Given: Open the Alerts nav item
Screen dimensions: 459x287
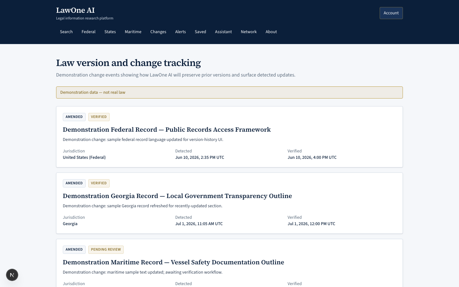Looking at the screenshot, I should [x=180, y=32].
